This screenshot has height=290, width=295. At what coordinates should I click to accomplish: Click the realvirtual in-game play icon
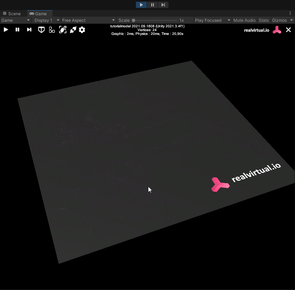click(x=6, y=30)
